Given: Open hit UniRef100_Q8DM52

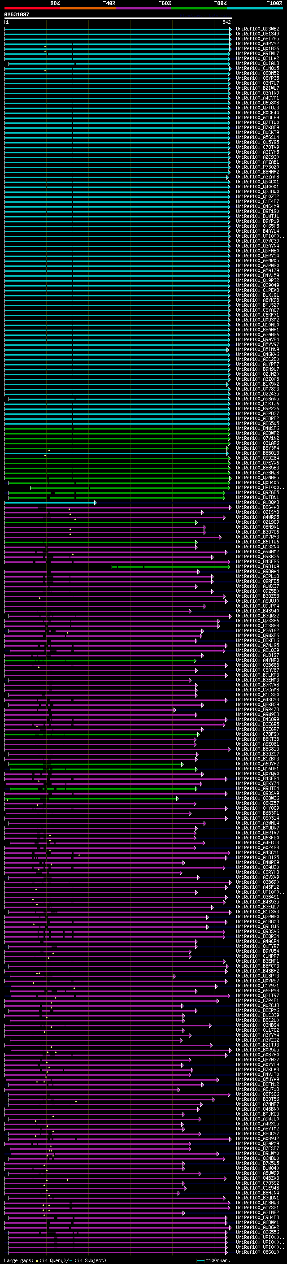Looking at the screenshot, I should tap(257, 73).
